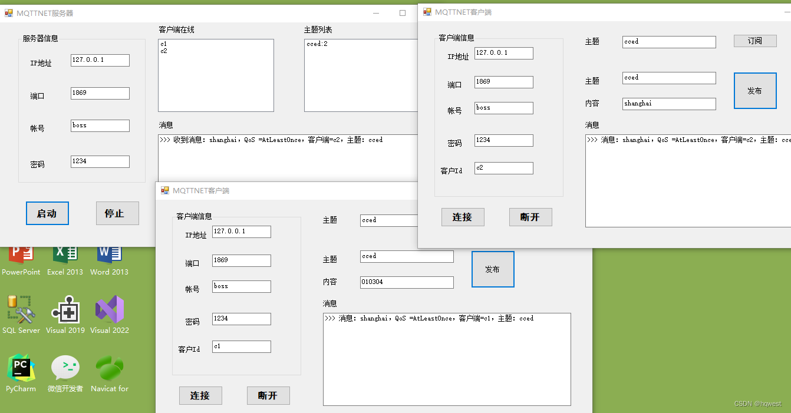
Task: Focus c2 client 端口 field
Action: (x=504, y=82)
